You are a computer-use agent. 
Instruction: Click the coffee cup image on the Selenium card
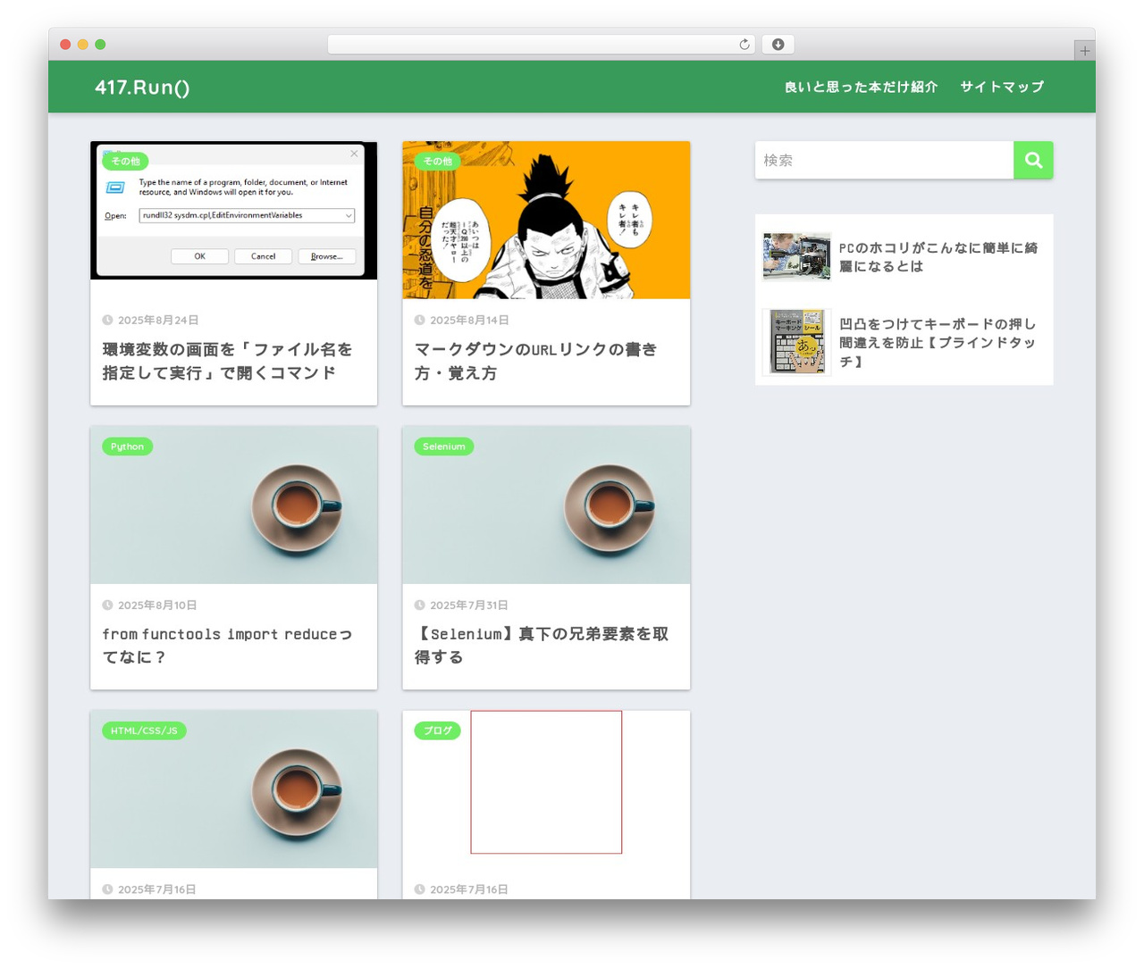(x=546, y=505)
